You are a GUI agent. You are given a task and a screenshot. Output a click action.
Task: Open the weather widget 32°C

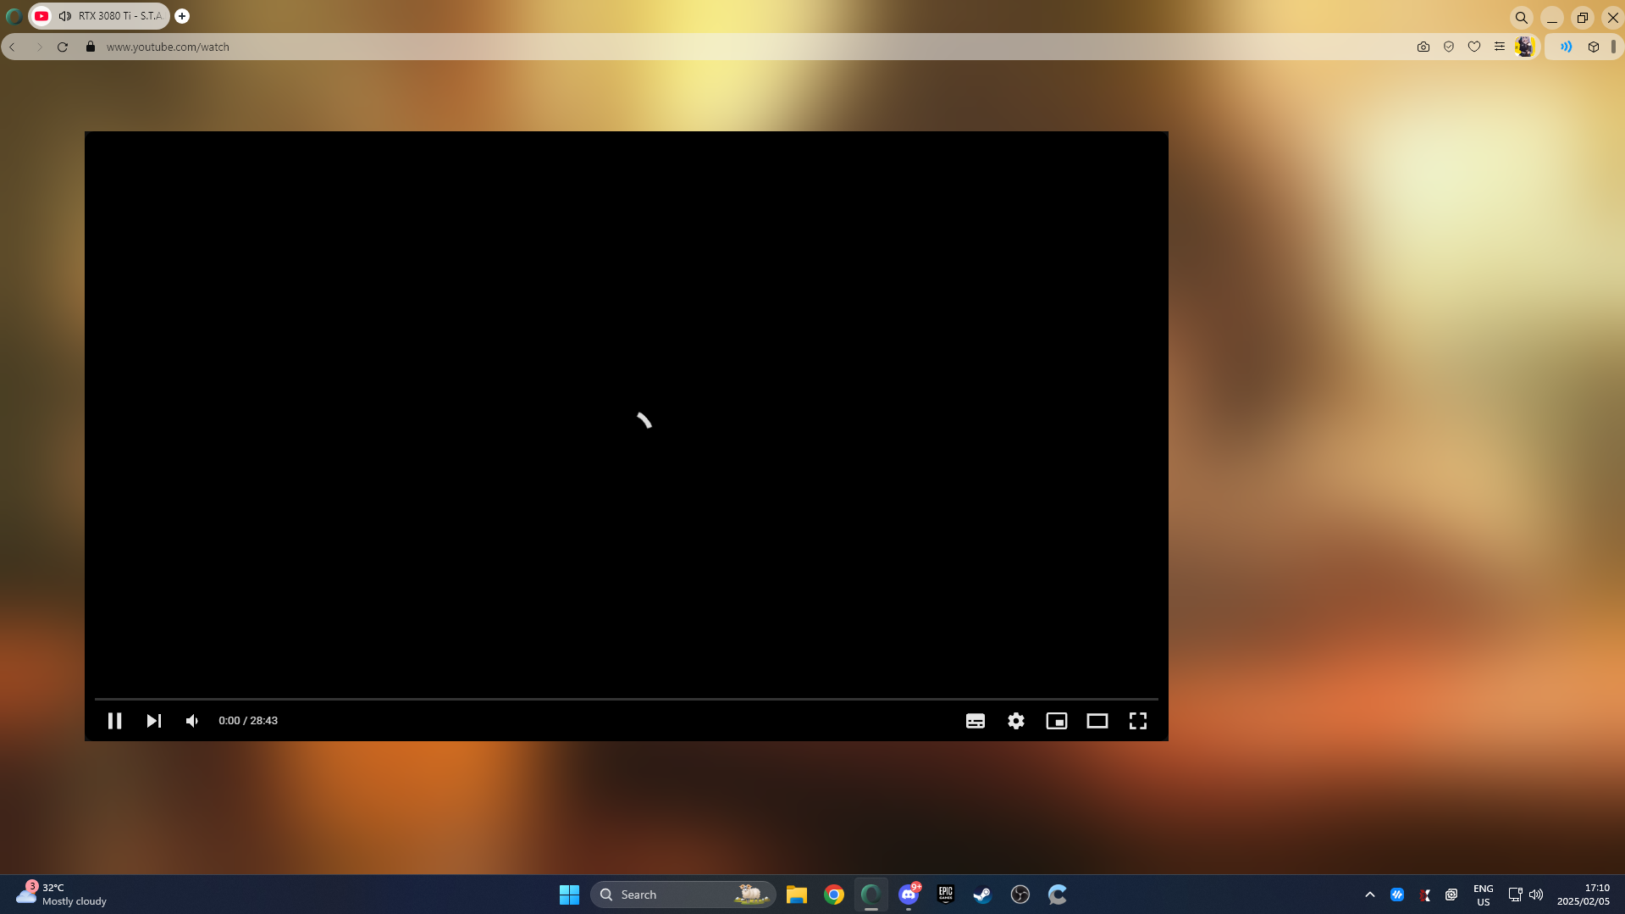click(62, 895)
